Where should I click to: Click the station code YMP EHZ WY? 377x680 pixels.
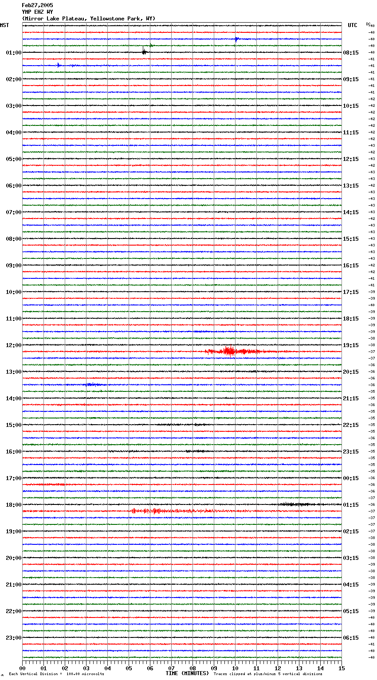(x=37, y=12)
